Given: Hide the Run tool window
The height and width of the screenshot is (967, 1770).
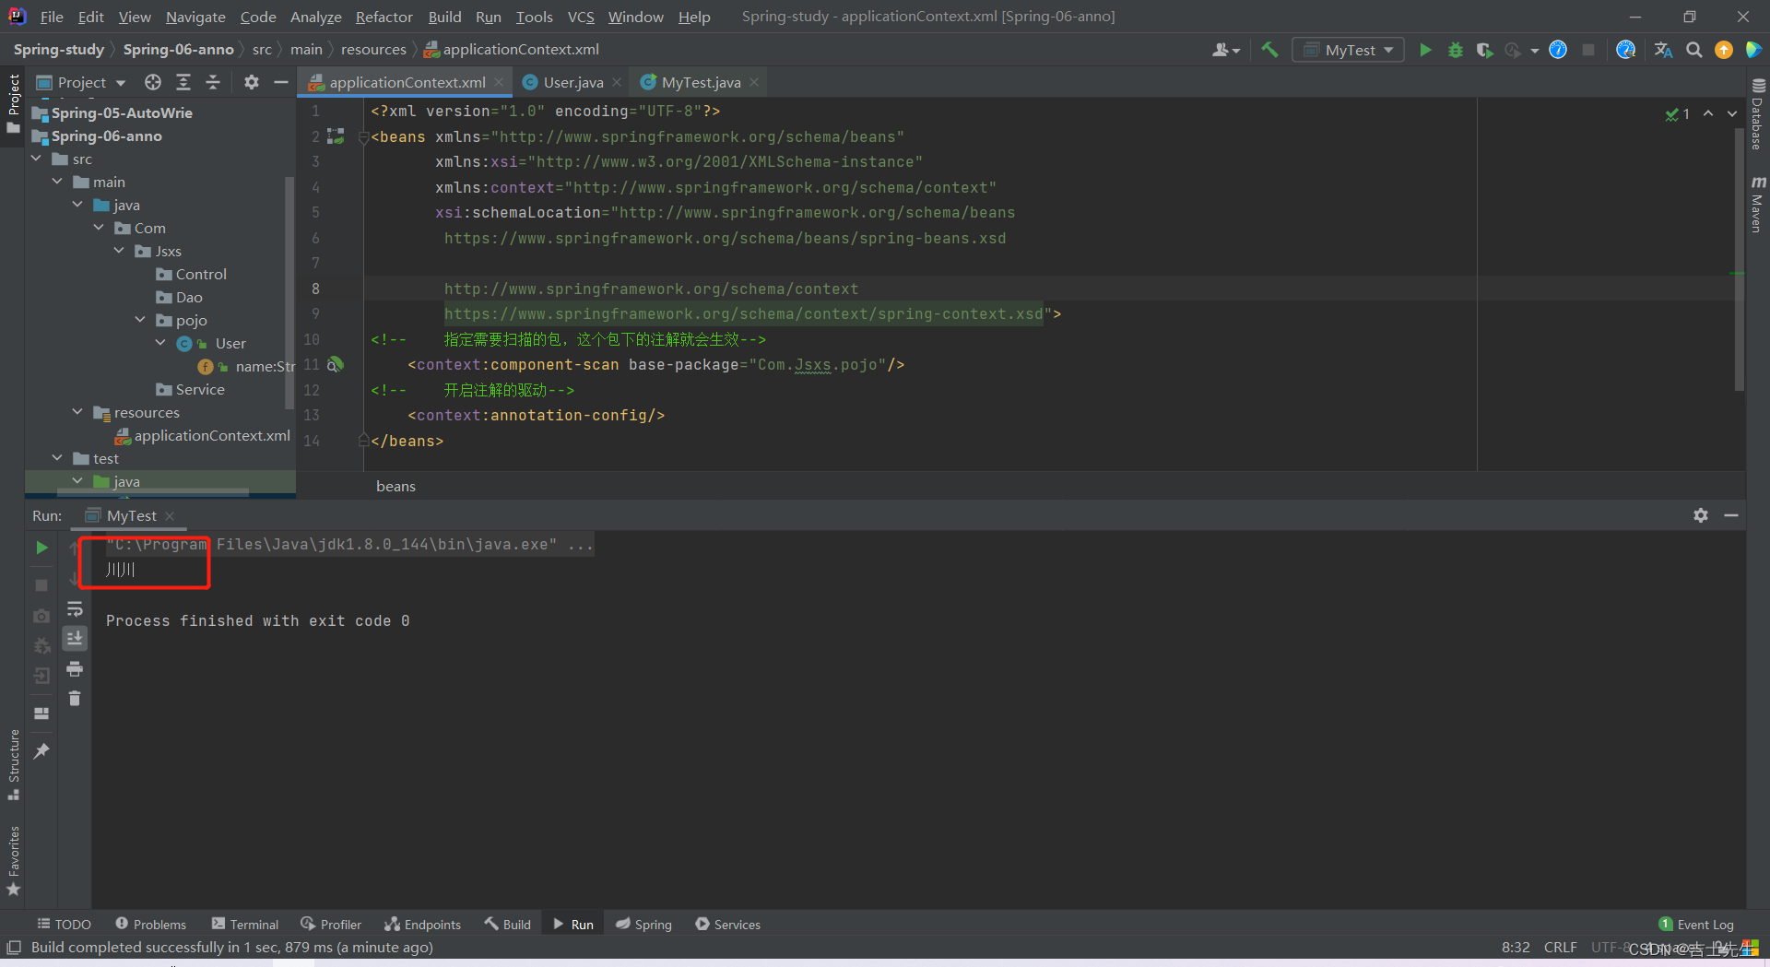Looking at the screenshot, I should 1731,515.
